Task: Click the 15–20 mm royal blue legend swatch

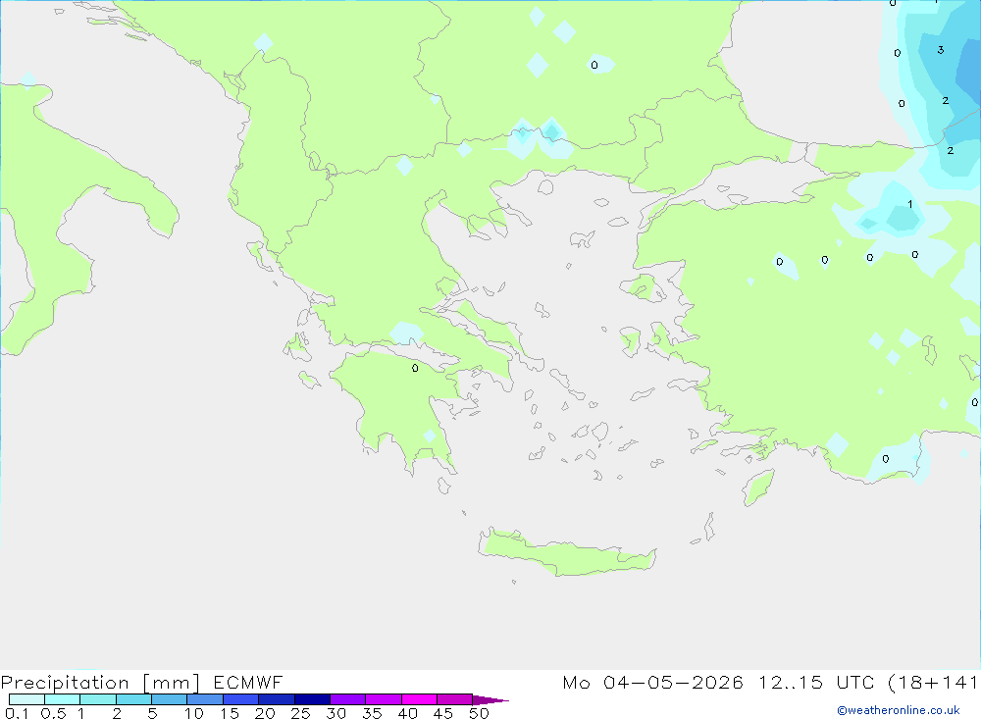Action: point(240,699)
